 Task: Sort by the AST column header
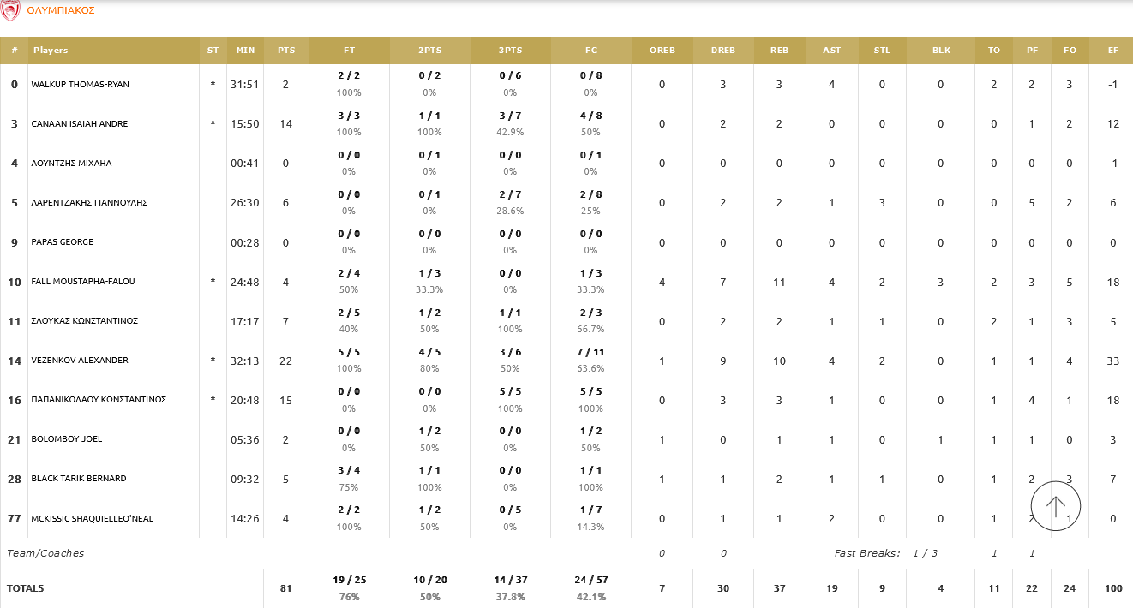click(x=831, y=51)
